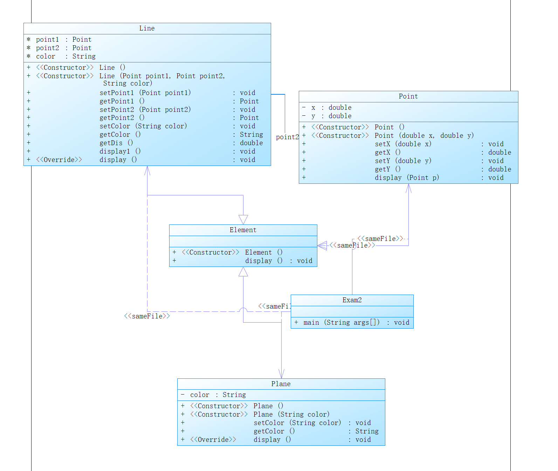The image size is (558, 471).
Task: Select the setPoint1 (Point point1) operation
Action: pyautogui.click(x=145, y=93)
